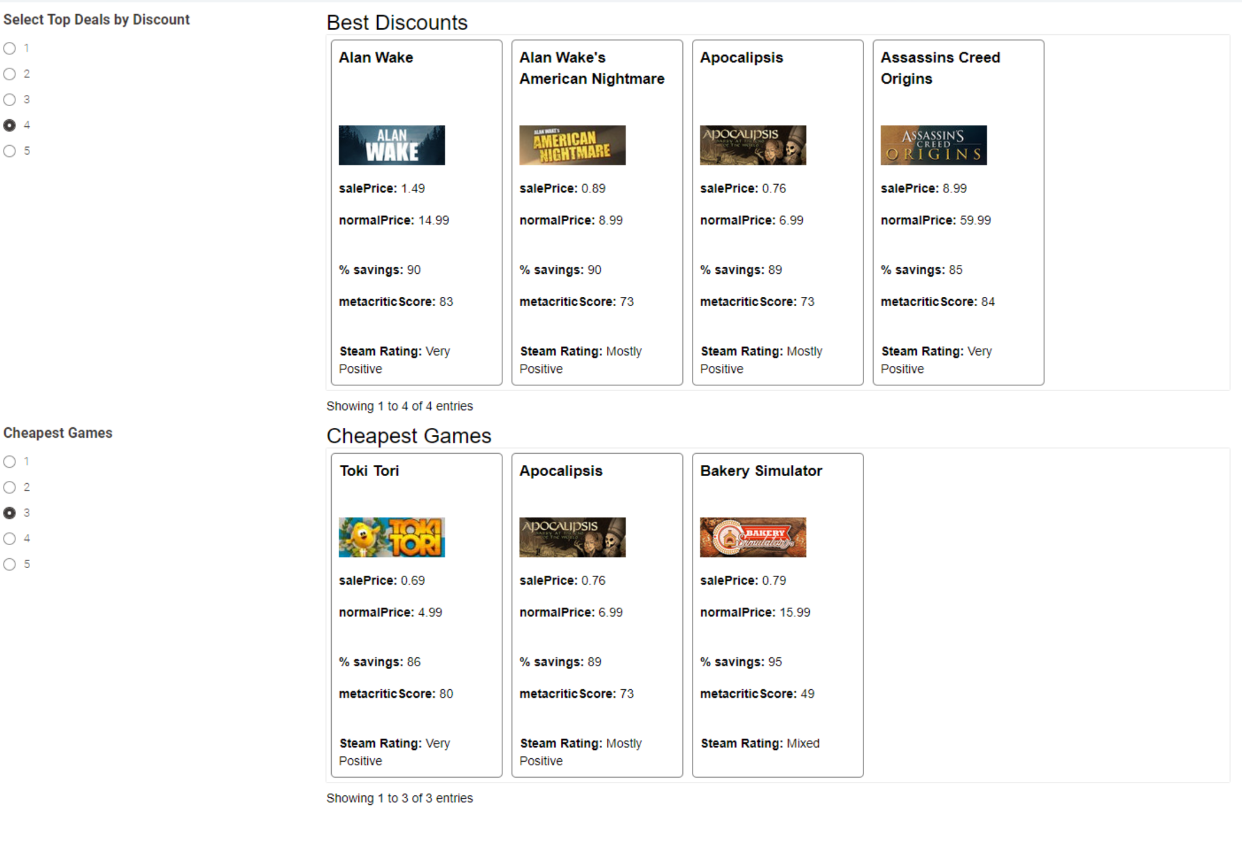Click the Best Discounts heading

click(x=397, y=23)
